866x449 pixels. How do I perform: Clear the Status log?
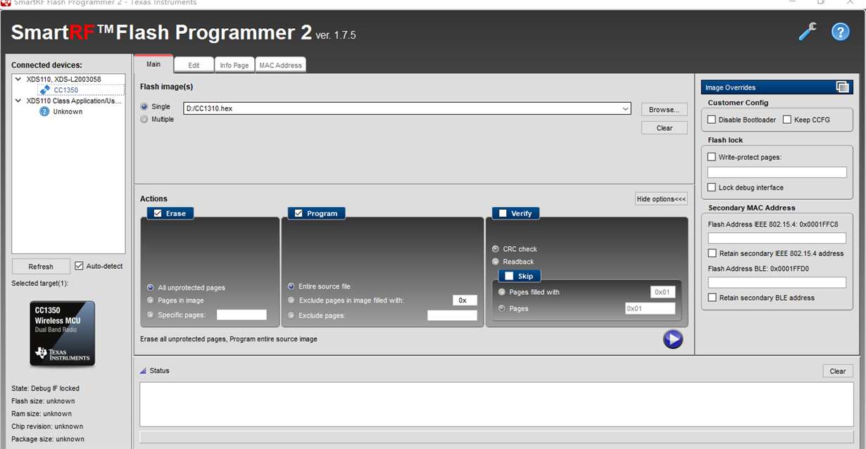(x=837, y=371)
